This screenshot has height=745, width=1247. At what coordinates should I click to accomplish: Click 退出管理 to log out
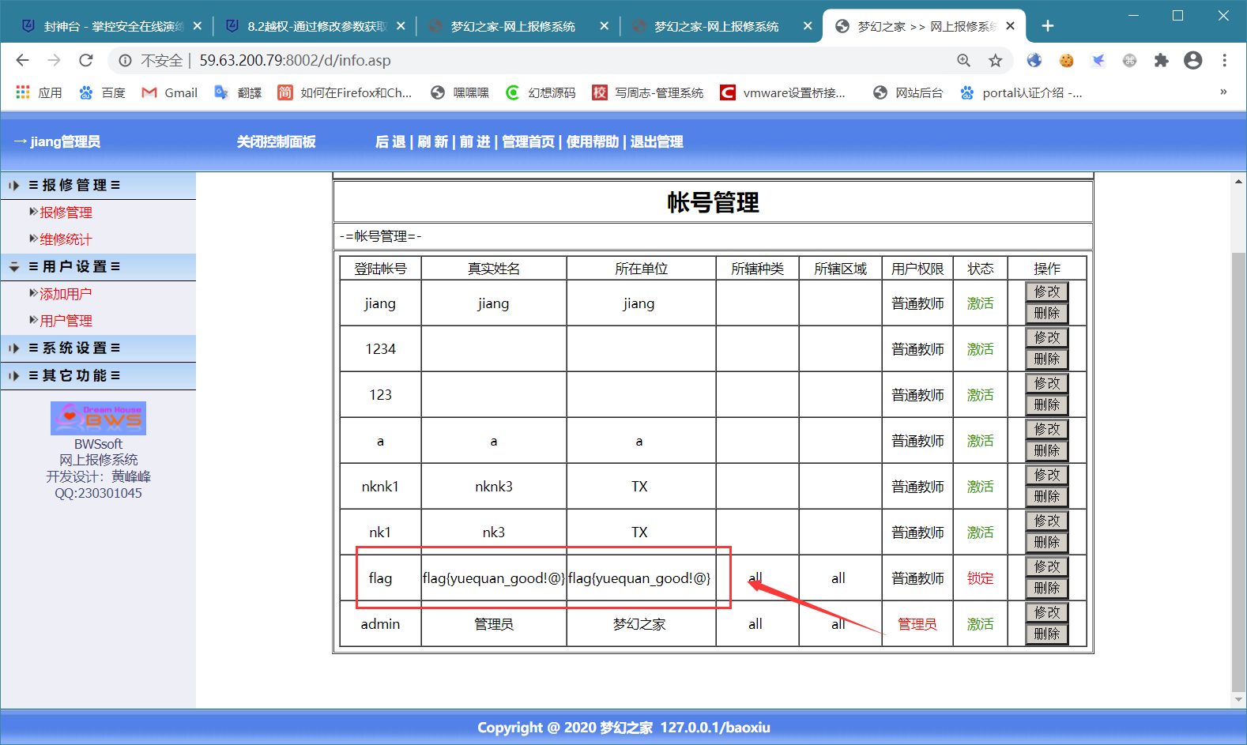coord(656,141)
